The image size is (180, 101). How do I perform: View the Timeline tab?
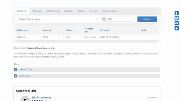[x=94, y=11]
